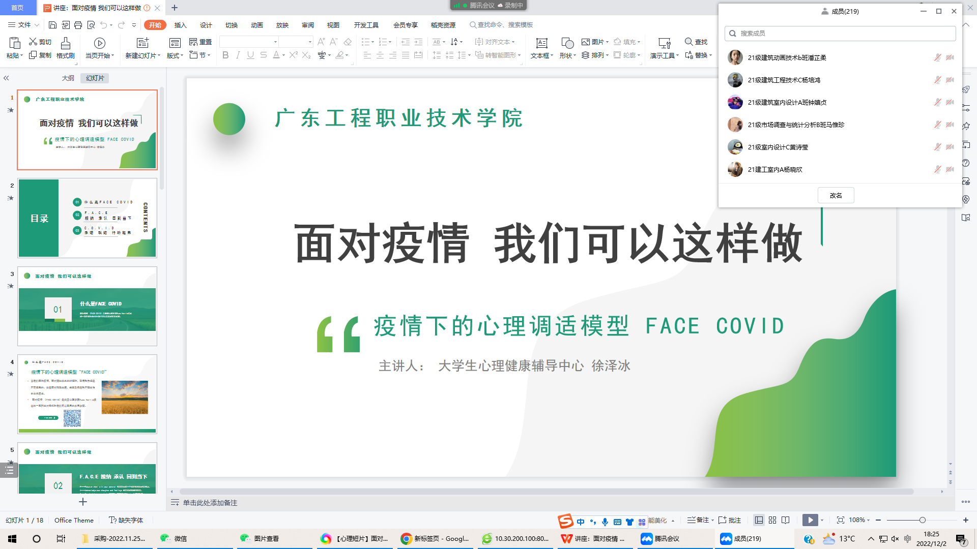Open the font name dropdown
Viewport: 977px width, 549px height.
tap(275, 42)
